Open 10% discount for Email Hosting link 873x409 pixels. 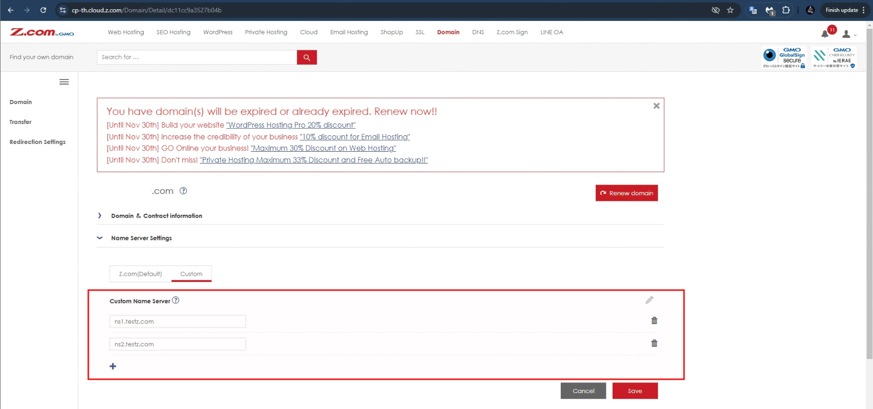click(355, 137)
